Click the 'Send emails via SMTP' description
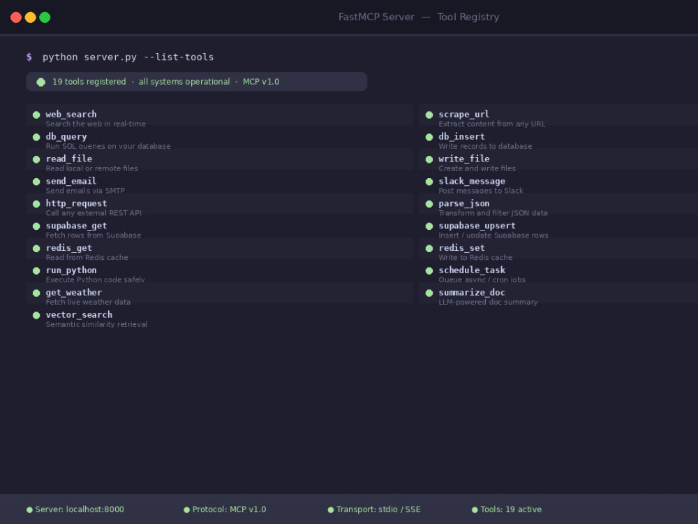Screen dimensions: 698x524 (x=85, y=191)
